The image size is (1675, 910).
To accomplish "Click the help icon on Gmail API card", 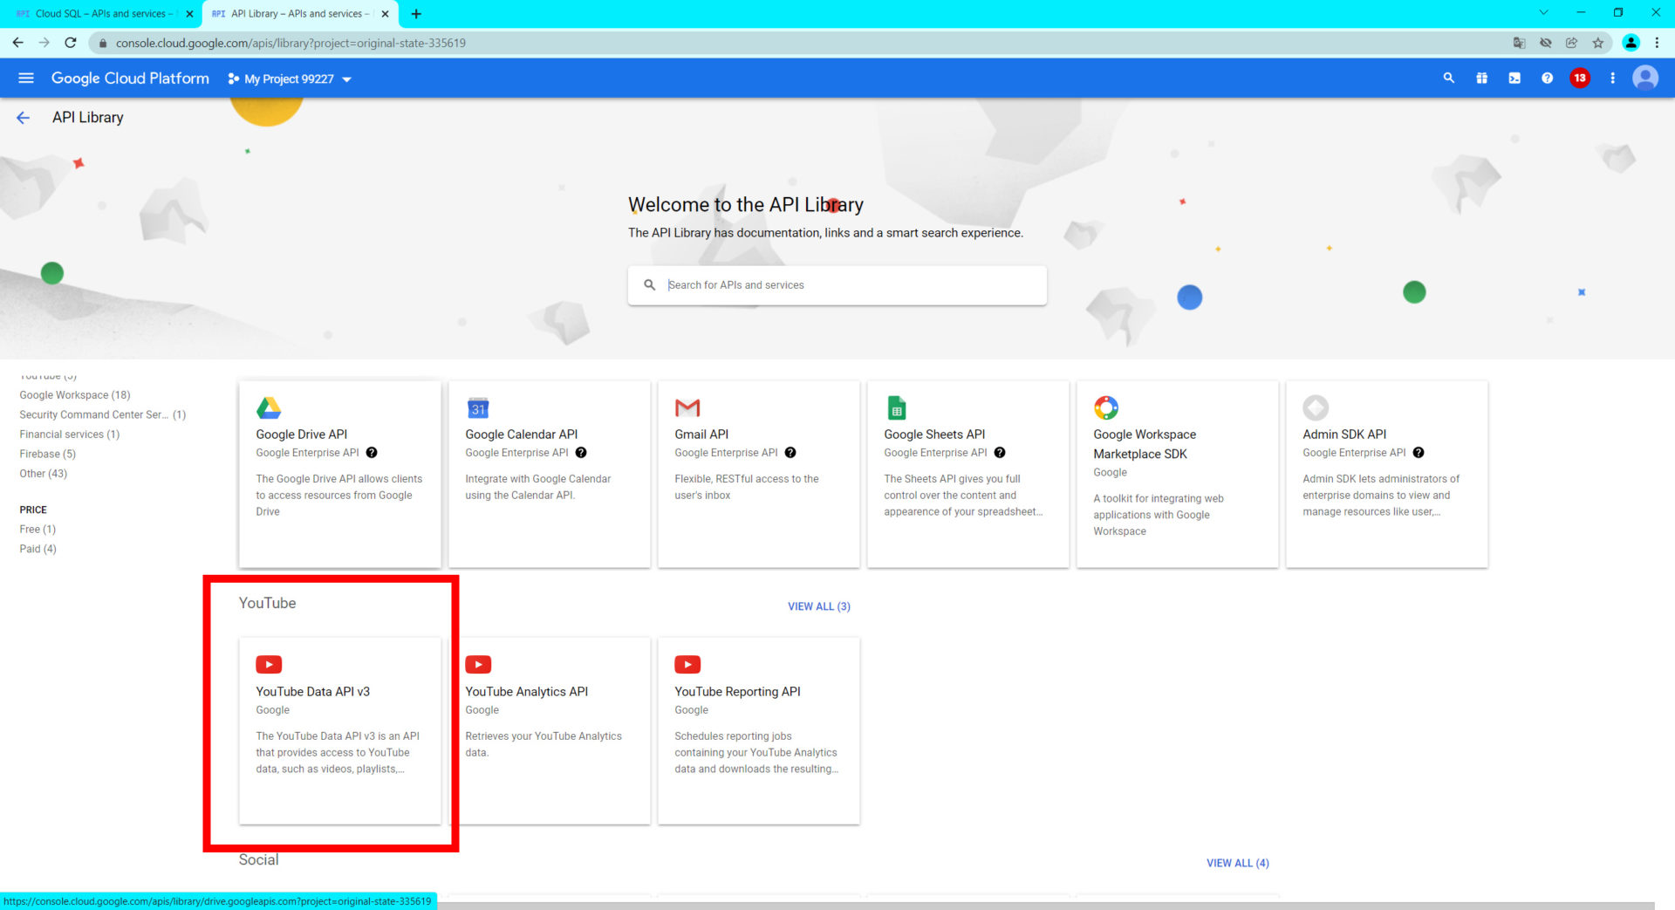I will tap(790, 453).
